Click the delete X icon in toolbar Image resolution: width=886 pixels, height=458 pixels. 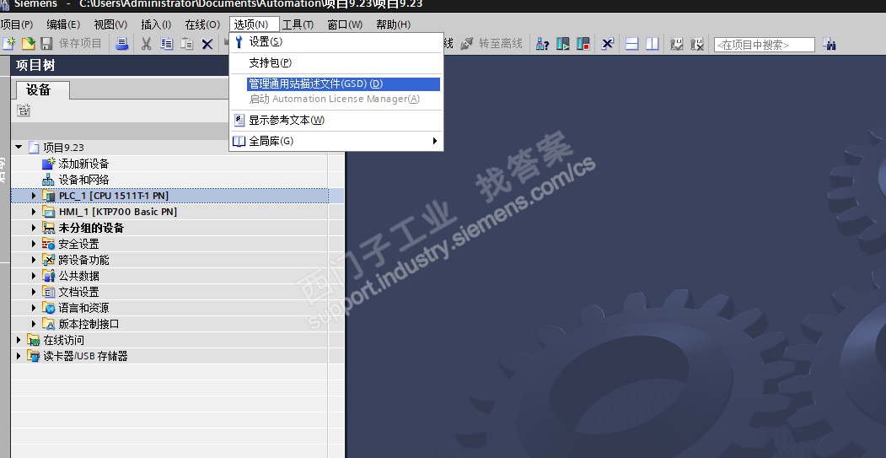click(207, 44)
